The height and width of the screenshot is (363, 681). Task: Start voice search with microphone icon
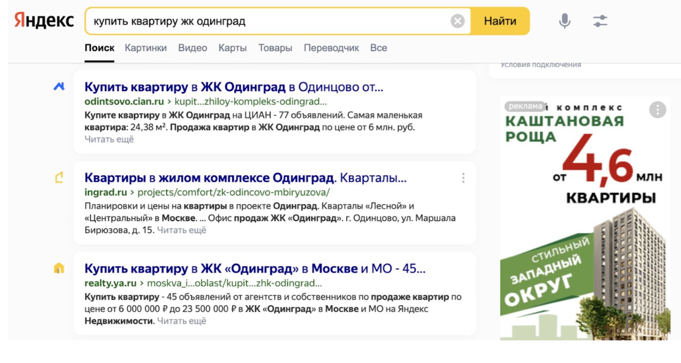pyautogui.click(x=564, y=21)
